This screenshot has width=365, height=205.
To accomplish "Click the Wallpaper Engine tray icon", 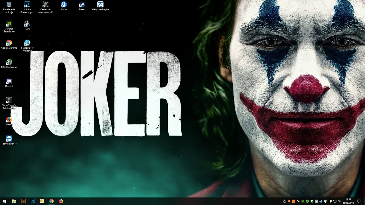I will (x=330, y=201).
